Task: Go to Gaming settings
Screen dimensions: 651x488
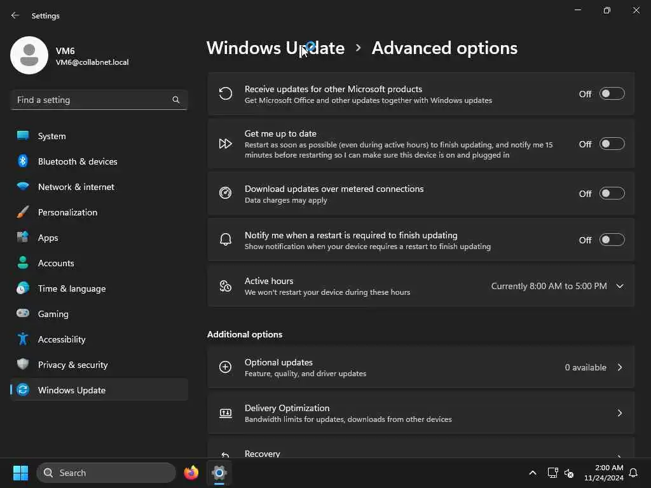Action: (99, 314)
